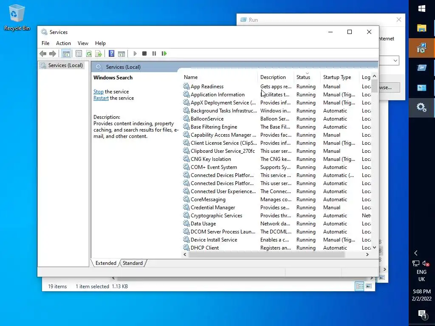Screen dimensions: 435x326
Task: Click the Windows Start button
Action: pos(422,8)
